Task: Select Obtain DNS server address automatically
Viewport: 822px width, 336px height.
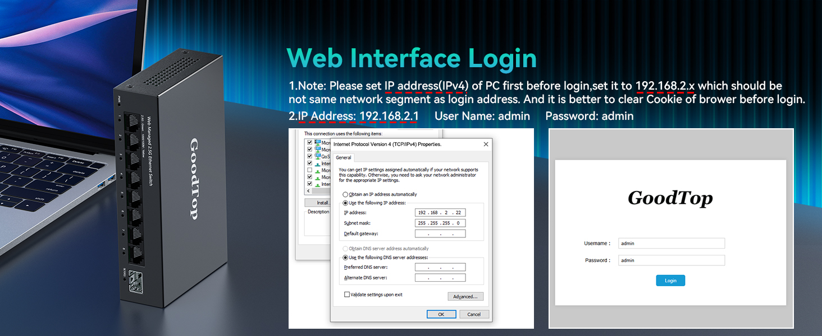Action: click(x=346, y=249)
